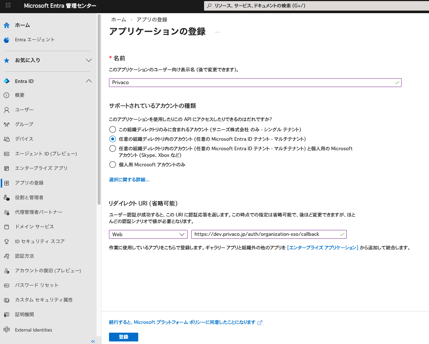
Task: Open 役割と管理者 menu item
Action: pos(29,197)
